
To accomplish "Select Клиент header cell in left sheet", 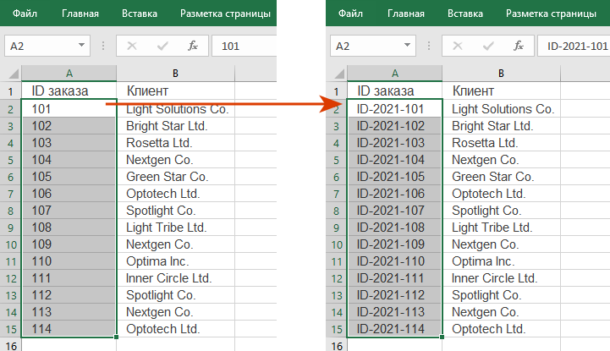I will (x=175, y=91).
